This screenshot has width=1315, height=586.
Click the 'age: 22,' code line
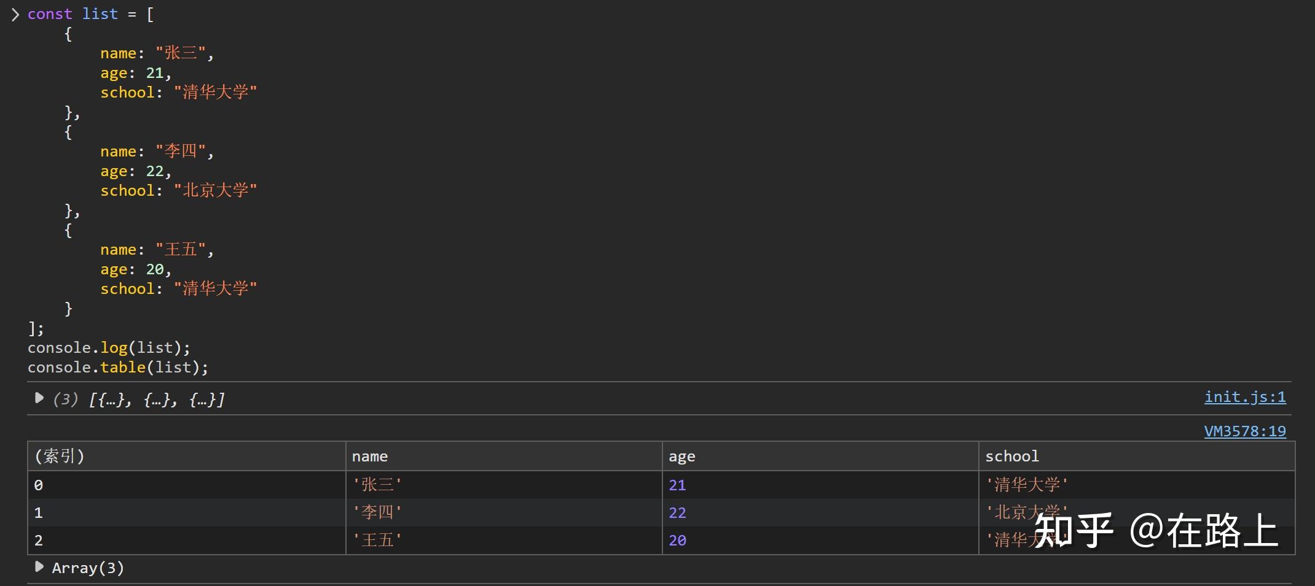(136, 171)
